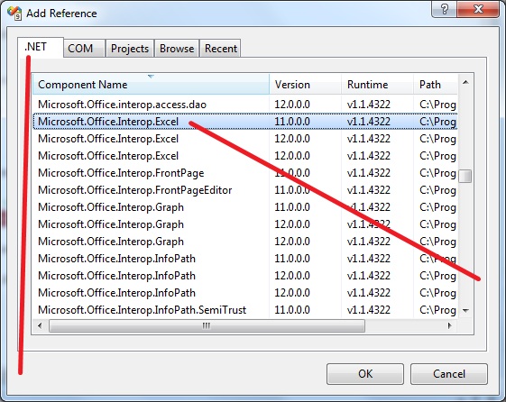This screenshot has height=402, width=506.
Task: Click the Help question mark button
Action: coord(444,9)
